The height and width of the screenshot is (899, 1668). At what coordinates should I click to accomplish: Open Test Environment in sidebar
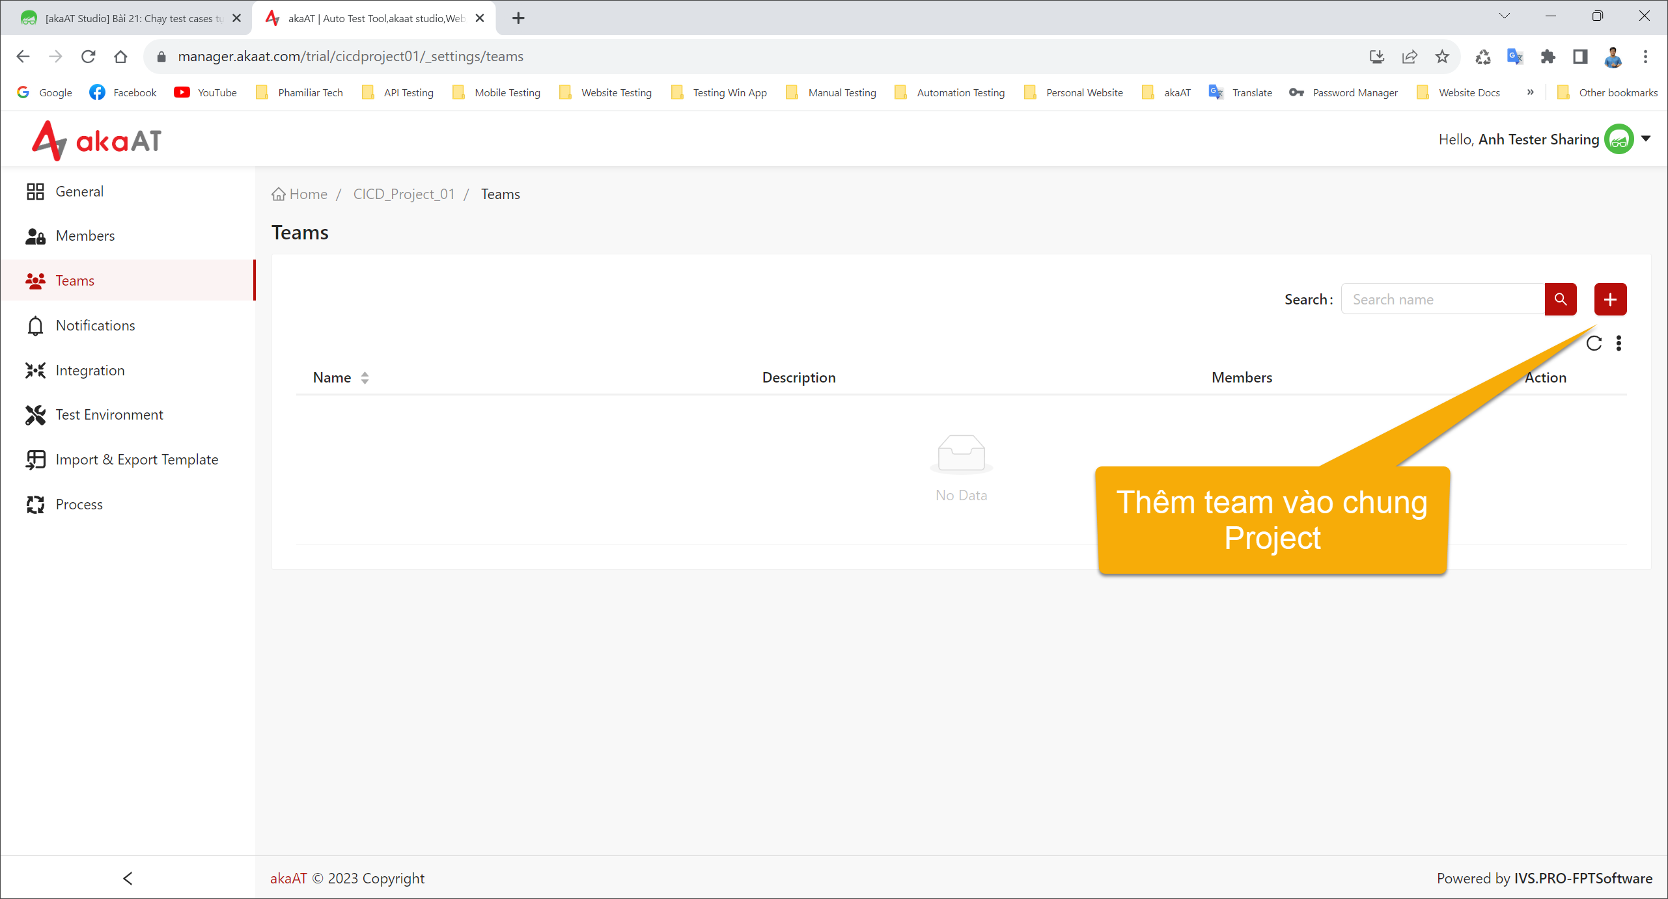click(x=128, y=414)
